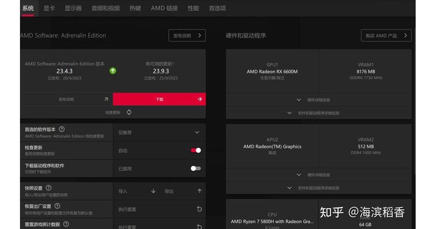Click the right arrow on the 下载 button
Image resolution: width=436 pixels, height=229 pixels.
(x=199, y=99)
